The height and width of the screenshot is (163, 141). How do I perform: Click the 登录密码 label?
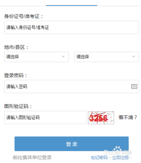tap(16, 76)
